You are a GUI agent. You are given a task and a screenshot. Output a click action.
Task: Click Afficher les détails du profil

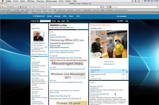tap(39, 54)
